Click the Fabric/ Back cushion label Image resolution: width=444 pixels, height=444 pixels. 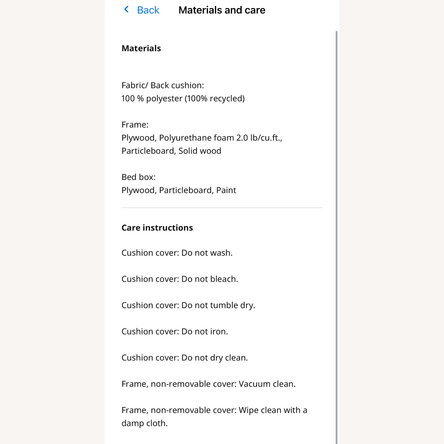[163, 85]
